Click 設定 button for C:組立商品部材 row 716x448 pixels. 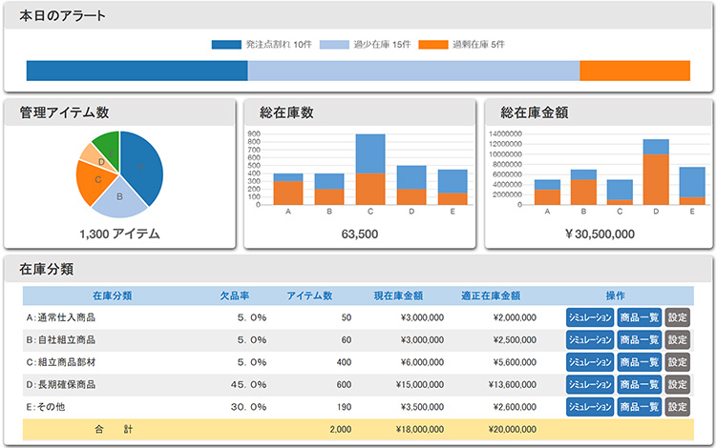677,362
